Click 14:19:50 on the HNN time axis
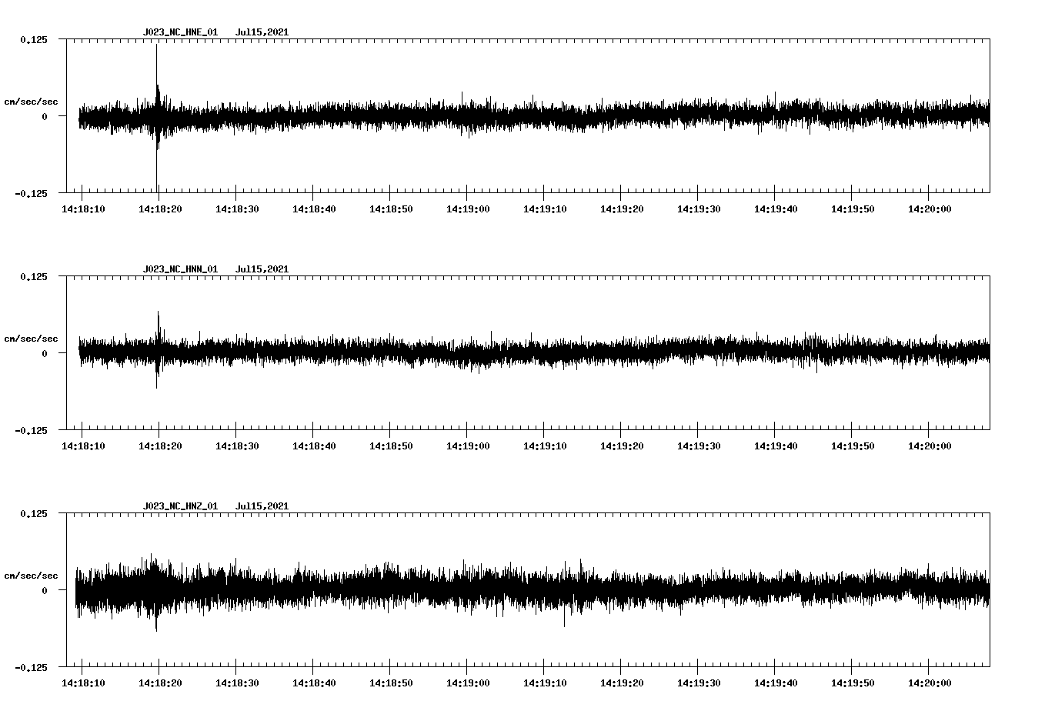The width and height of the screenshot is (1045, 711). [853, 446]
